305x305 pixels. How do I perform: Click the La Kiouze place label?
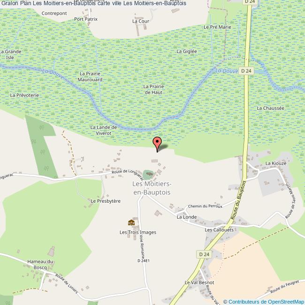pos(276,163)
